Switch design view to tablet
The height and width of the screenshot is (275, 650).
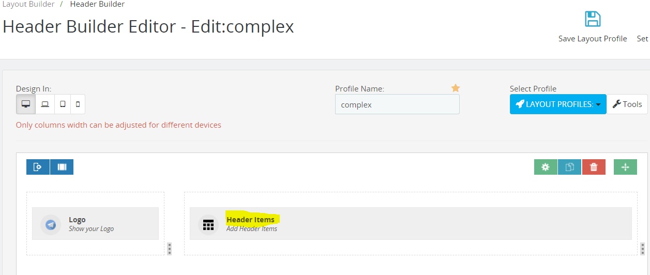coord(63,104)
